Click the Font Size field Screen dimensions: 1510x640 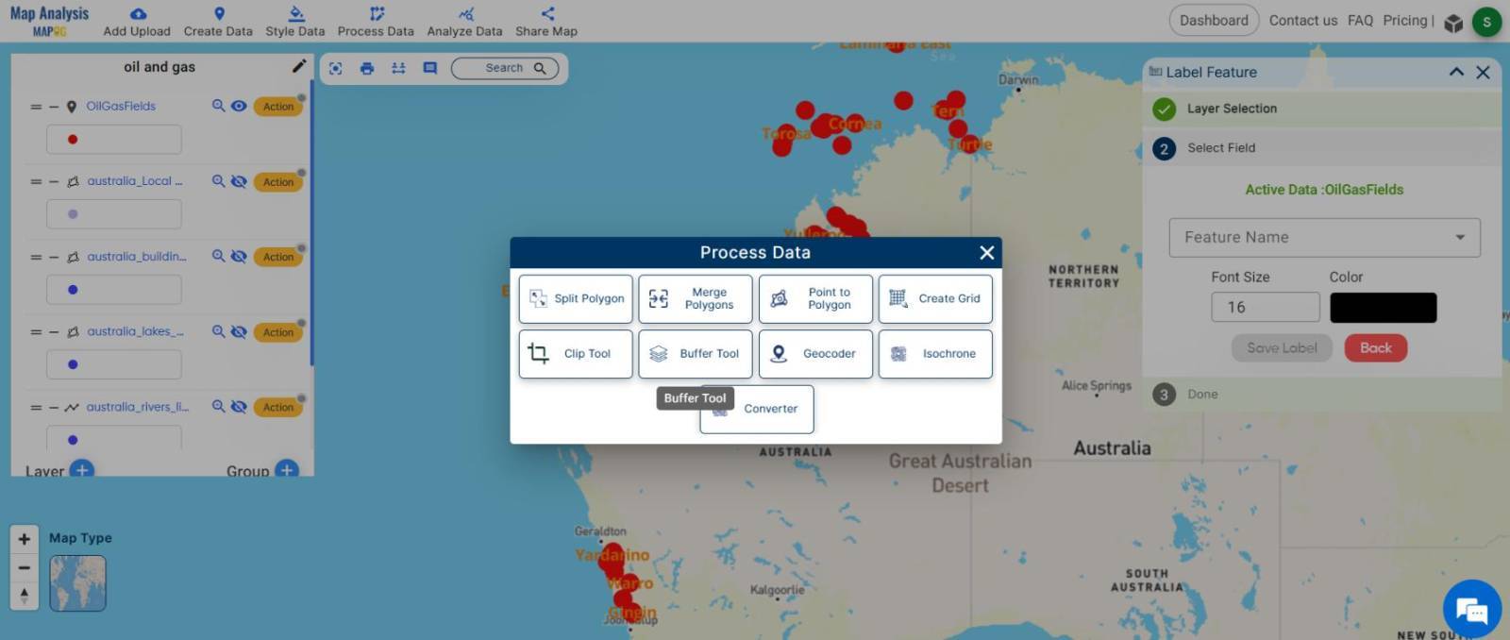tap(1266, 307)
